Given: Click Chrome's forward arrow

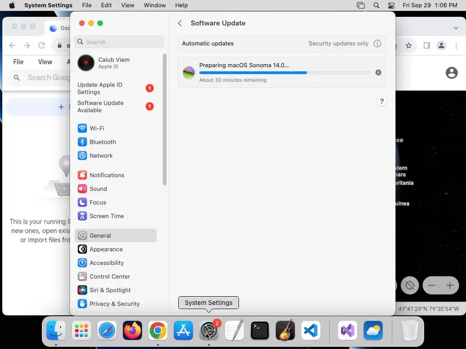Looking at the screenshot, I should pos(27,45).
